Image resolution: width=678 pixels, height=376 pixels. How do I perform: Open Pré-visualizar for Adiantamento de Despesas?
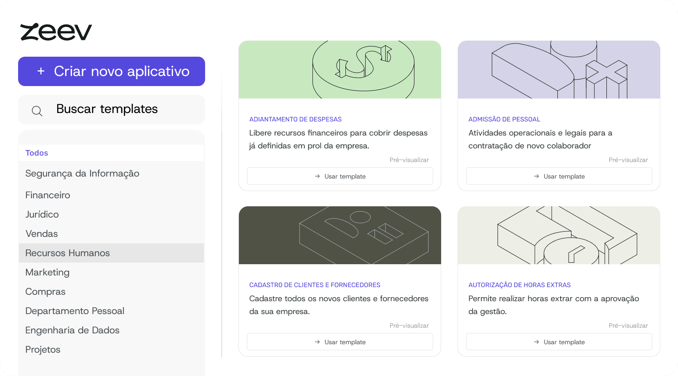[409, 160]
